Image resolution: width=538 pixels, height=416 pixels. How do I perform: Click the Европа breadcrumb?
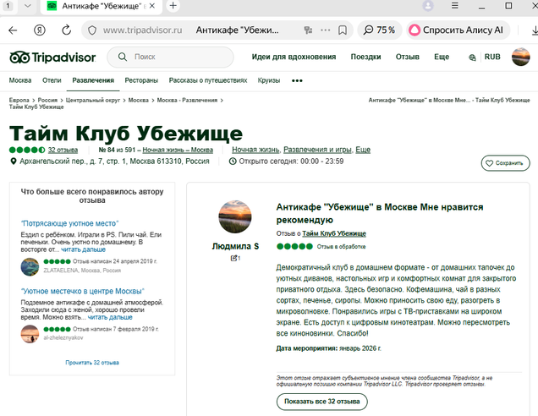[x=19, y=100]
